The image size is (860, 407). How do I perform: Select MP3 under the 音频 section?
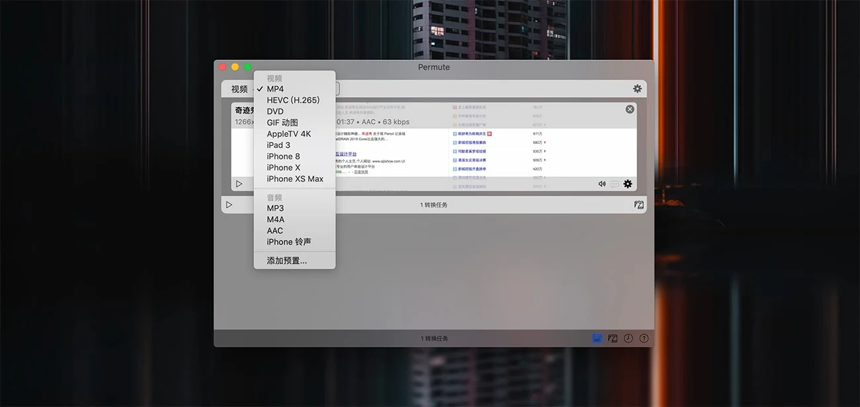pos(275,209)
